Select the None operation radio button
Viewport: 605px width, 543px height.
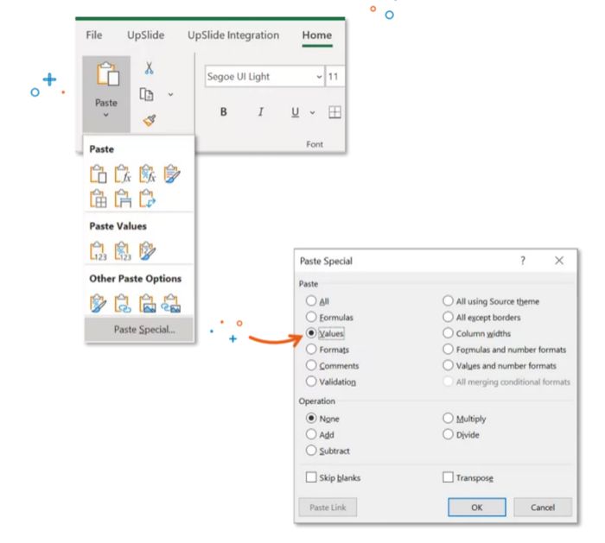[x=311, y=418]
